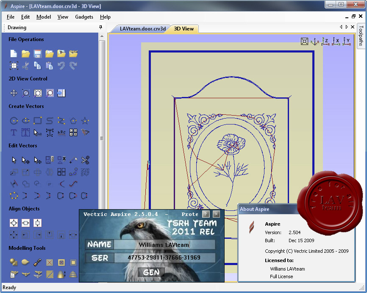
Task: Select the Draw Star tool
Action: click(x=85, y=121)
